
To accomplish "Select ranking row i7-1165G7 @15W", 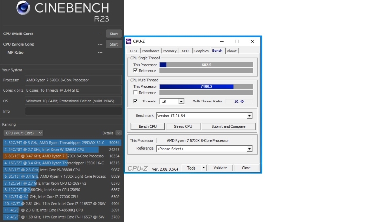I will [x=62, y=217].
